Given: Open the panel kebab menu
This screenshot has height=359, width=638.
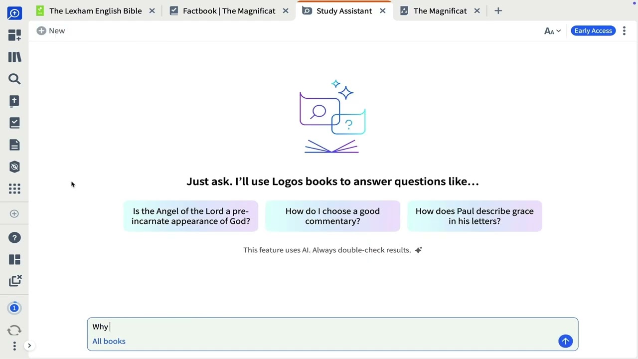Looking at the screenshot, I should tap(624, 31).
